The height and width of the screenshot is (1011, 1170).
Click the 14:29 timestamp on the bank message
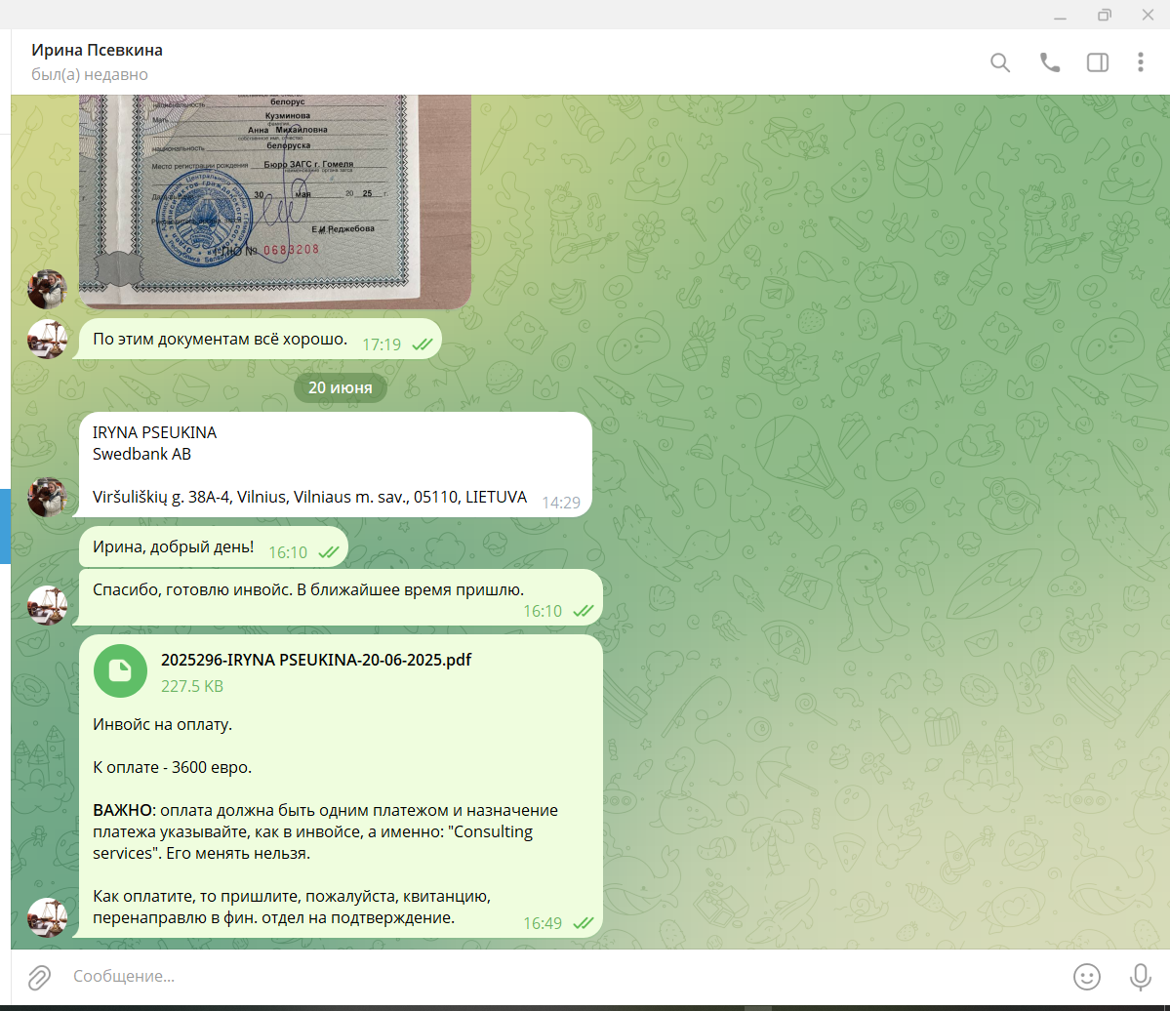pyautogui.click(x=561, y=503)
